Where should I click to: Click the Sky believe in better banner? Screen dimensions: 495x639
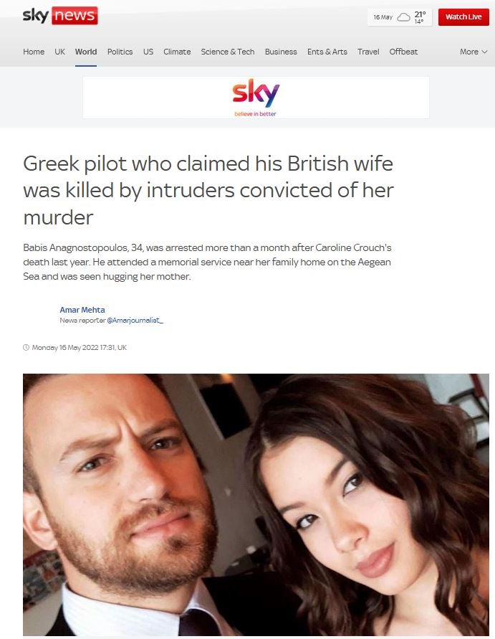click(x=256, y=98)
